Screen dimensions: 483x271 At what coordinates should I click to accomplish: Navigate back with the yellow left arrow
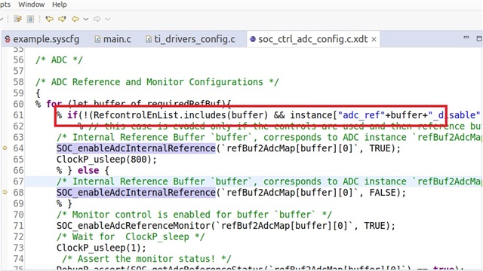click(75, 19)
